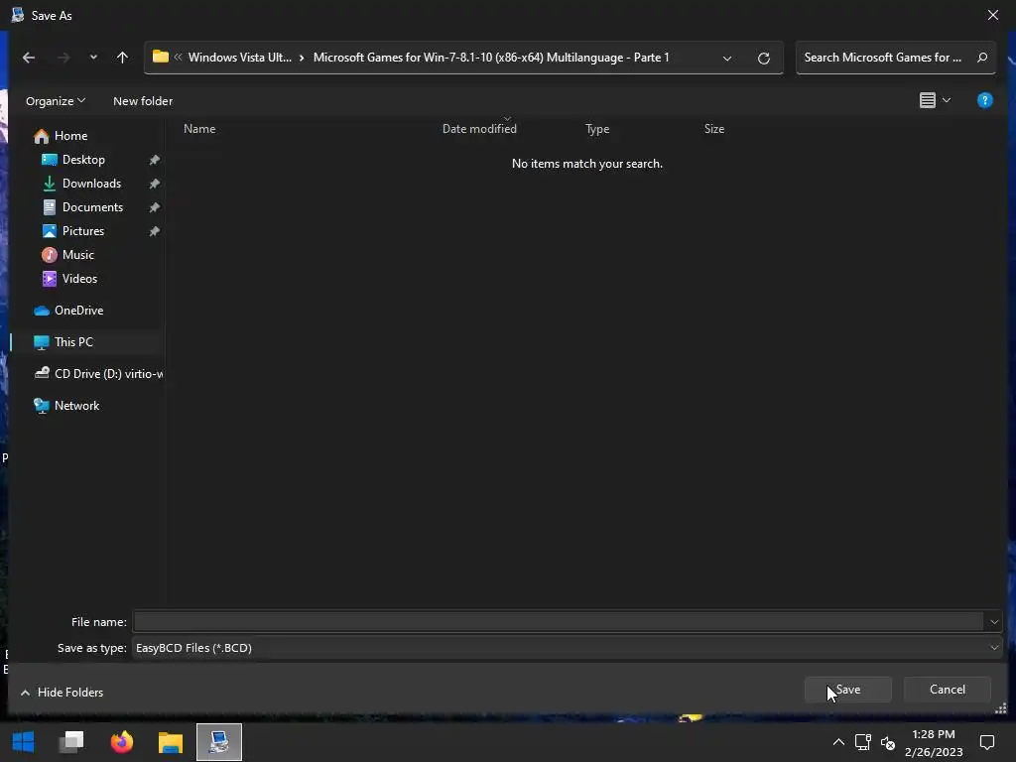Open the network status tray icon
Image resolution: width=1016 pixels, height=762 pixels.
(x=862, y=742)
